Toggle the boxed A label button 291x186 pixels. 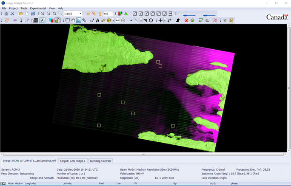43,20
